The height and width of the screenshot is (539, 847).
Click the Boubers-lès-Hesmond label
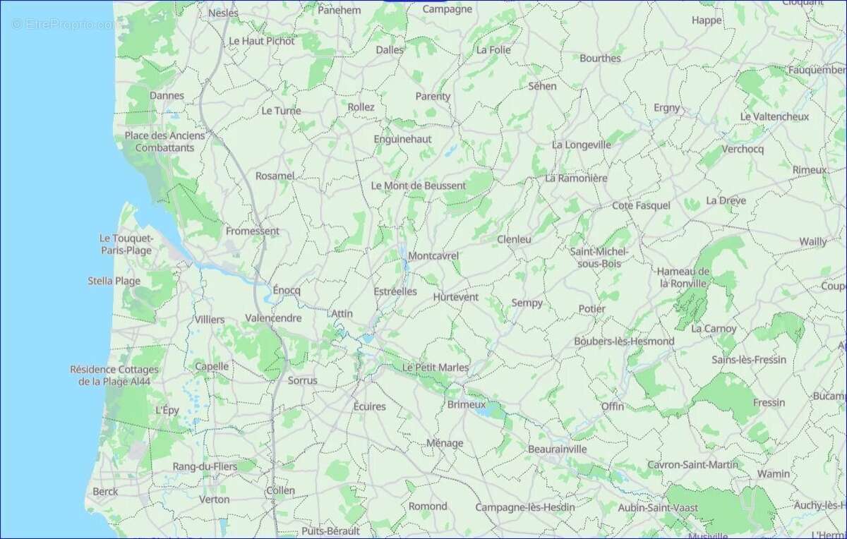(624, 341)
